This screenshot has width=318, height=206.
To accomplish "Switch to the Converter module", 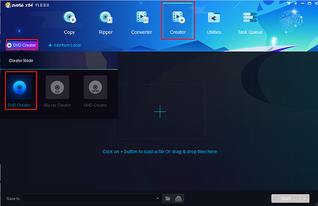I will 142,23.
